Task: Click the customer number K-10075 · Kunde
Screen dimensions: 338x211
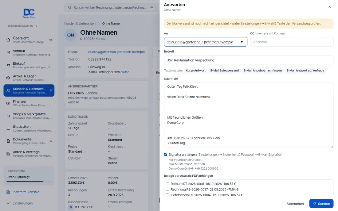Action: 93,39
